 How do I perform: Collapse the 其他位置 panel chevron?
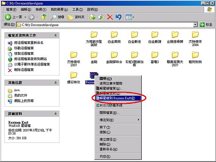[55, 83]
